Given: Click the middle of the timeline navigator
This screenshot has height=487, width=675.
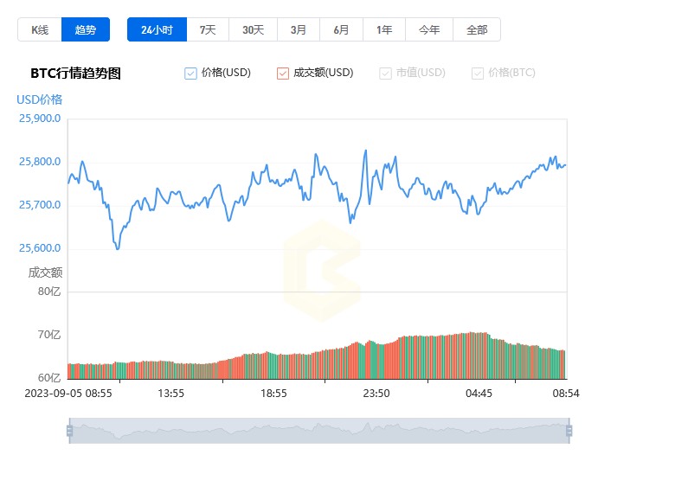Looking at the screenshot, I should click(x=318, y=431).
